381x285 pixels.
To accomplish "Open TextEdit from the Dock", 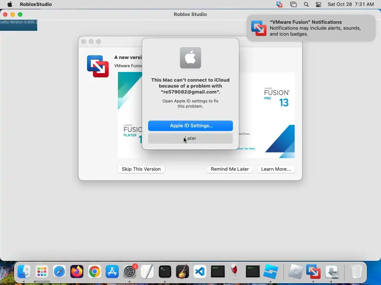I will pos(147,271).
